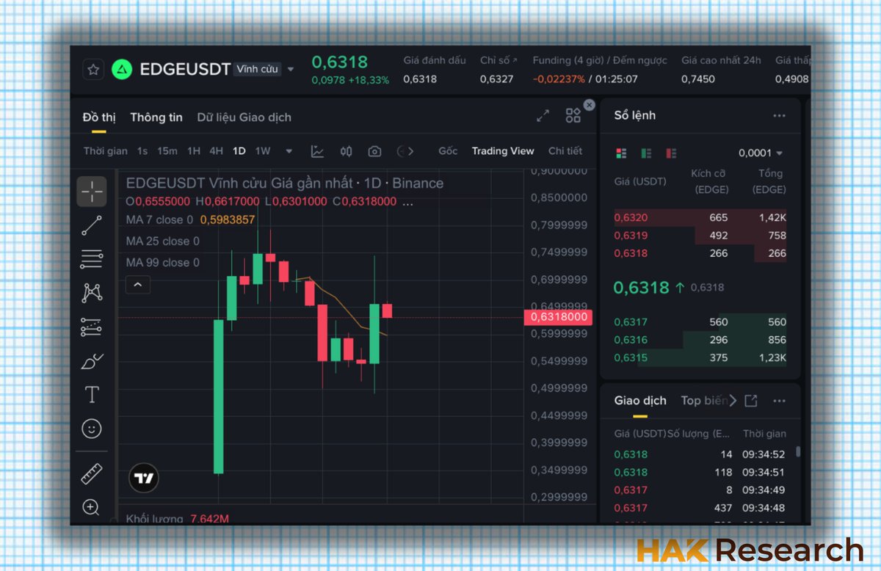Open Sổ lệnh panel more options menu
Viewport: 881px width, 571px height.
[x=779, y=116]
